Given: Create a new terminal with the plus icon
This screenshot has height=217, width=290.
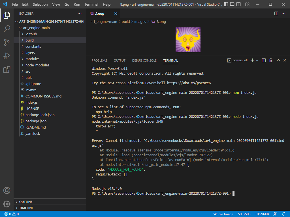Looking at the screenshot, I should tap(252, 60).
